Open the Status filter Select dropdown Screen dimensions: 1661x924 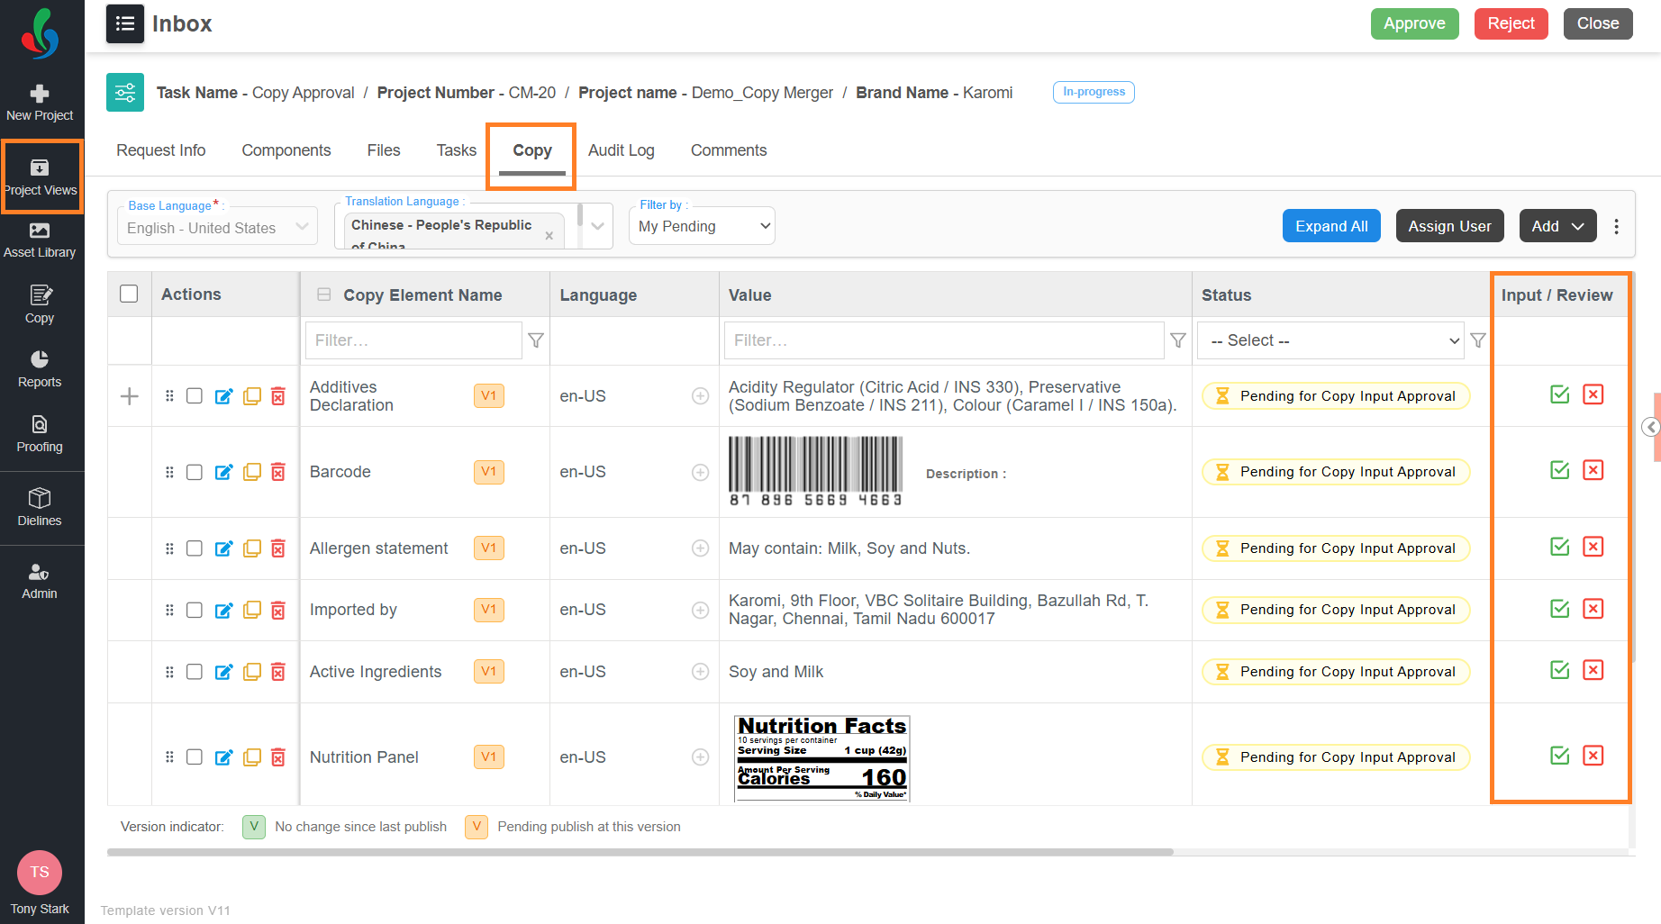1330,340
